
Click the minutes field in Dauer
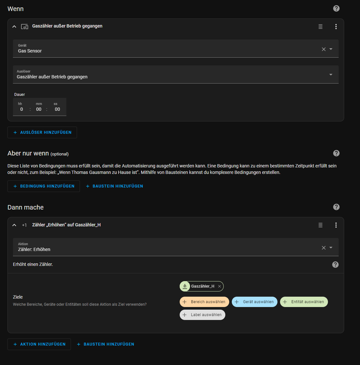pyautogui.click(x=39, y=109)
